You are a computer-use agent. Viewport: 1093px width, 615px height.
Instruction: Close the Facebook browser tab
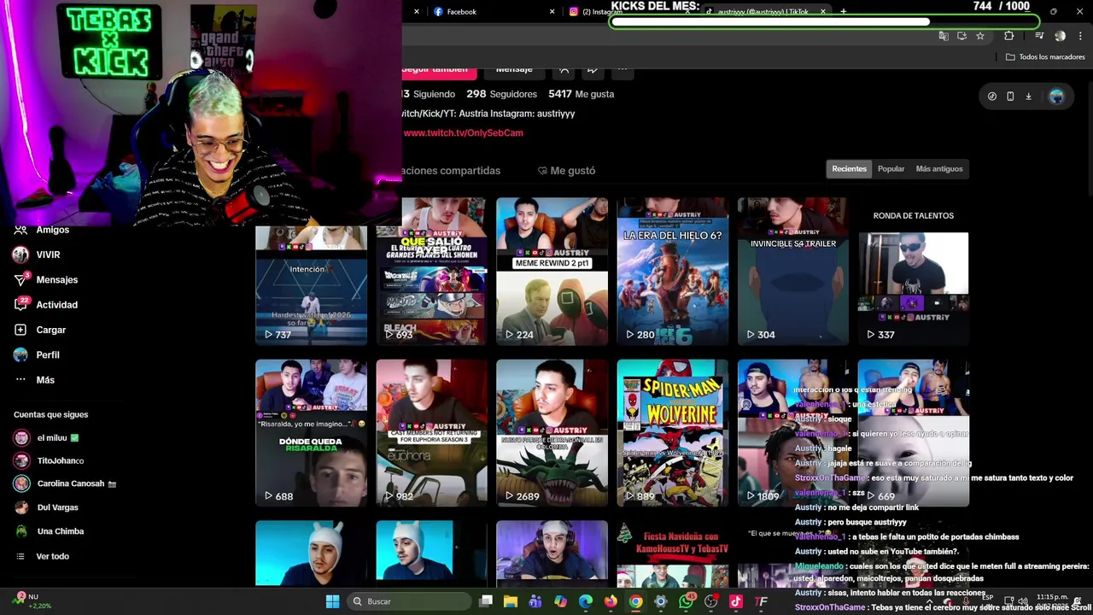click(552, 12)
